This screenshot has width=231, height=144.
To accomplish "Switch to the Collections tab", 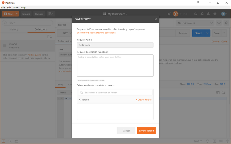I will (x=41, y=30).
